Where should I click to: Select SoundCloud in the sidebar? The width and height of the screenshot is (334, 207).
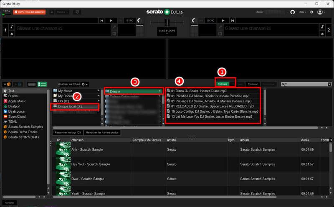pyautogui.click(x=25, y=116)
